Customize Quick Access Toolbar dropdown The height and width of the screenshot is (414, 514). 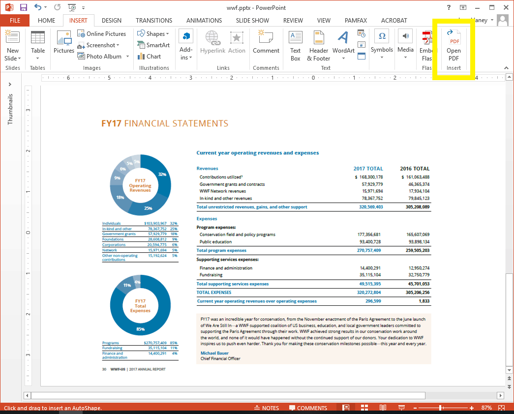[x=83, y=7]
